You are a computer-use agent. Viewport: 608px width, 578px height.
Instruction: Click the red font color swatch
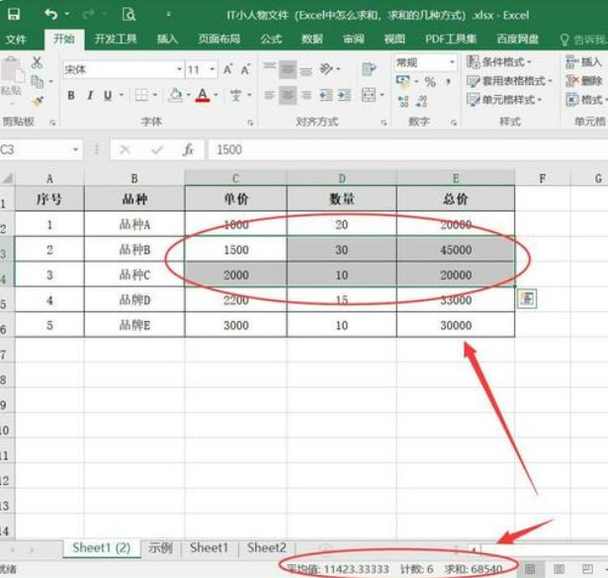coord(202,96)
